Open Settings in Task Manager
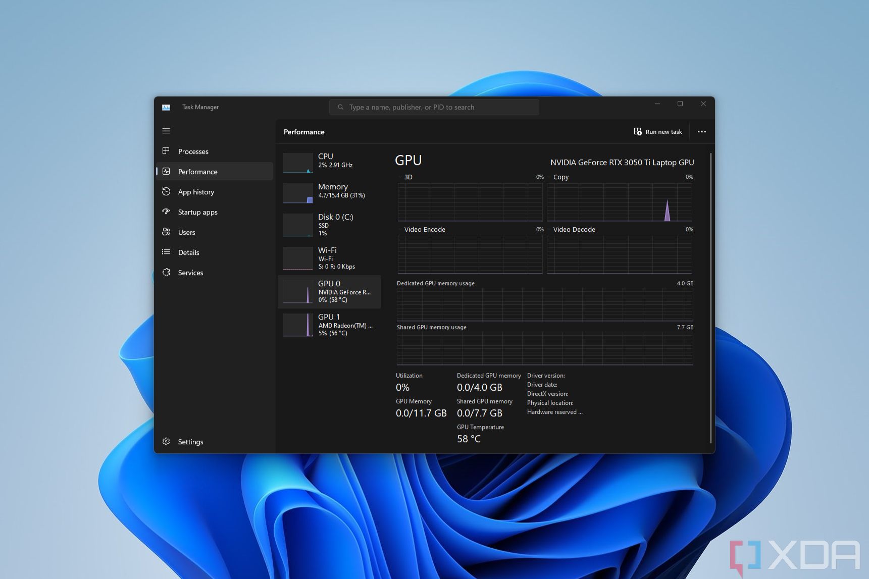The width and height of the screenshot is (869, 579). (215, 442)
